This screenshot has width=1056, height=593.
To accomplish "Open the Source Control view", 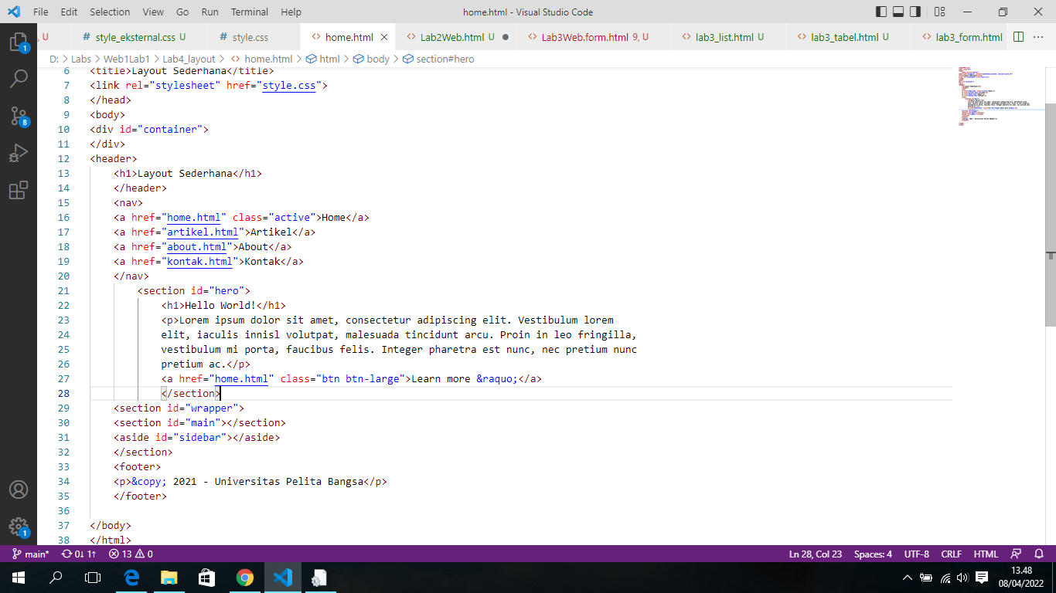I will pos(19,116).
